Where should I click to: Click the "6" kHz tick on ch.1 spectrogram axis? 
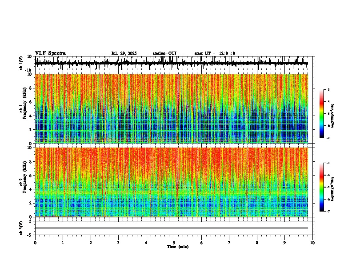31,102
